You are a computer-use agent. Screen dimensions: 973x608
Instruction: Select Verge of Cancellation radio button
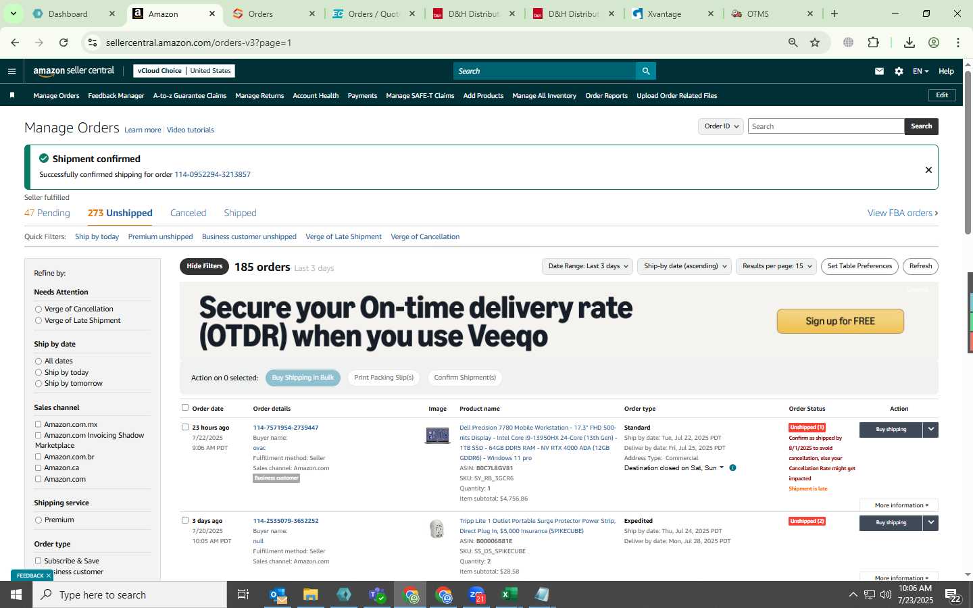(39, 309)
